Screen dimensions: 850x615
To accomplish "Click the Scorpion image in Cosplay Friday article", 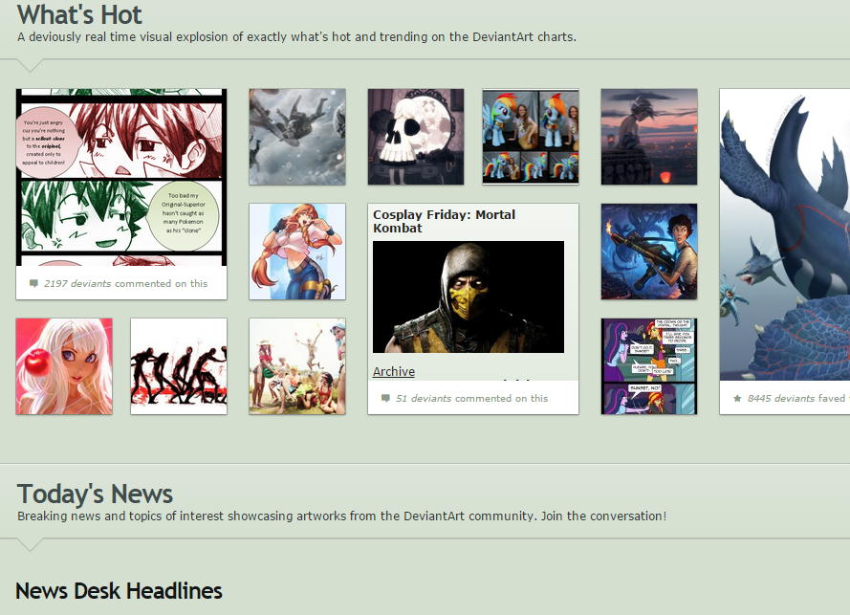I will [x=469, y=297].
